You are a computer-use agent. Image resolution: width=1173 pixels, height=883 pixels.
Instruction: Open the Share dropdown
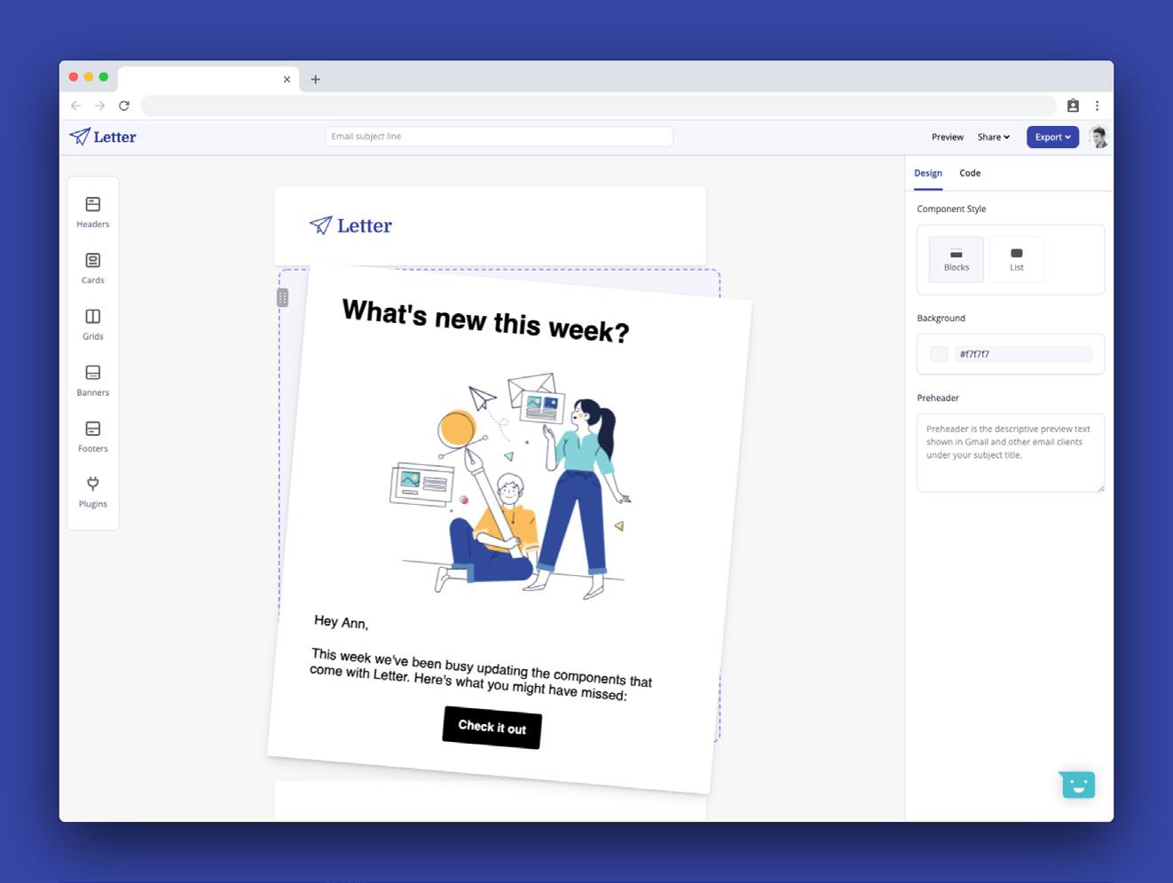(994, 137)
